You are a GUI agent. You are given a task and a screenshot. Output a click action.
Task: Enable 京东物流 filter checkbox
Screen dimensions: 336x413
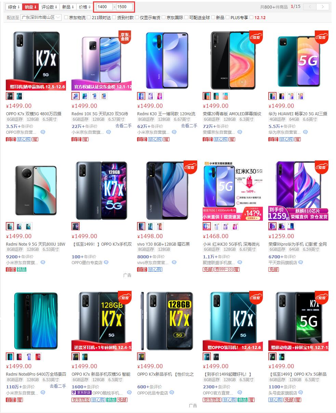pos(66,17)
